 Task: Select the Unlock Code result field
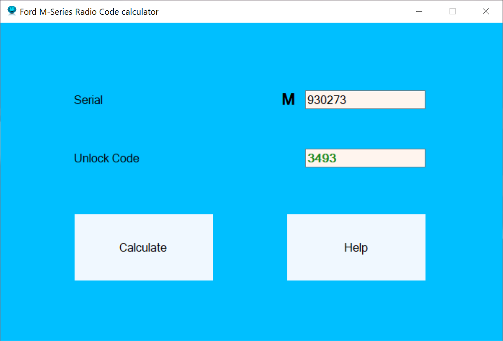click(x=365, y=158)
